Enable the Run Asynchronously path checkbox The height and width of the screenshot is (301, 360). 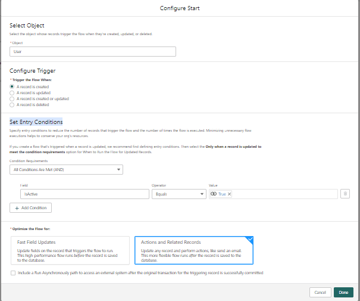(13, 272)
